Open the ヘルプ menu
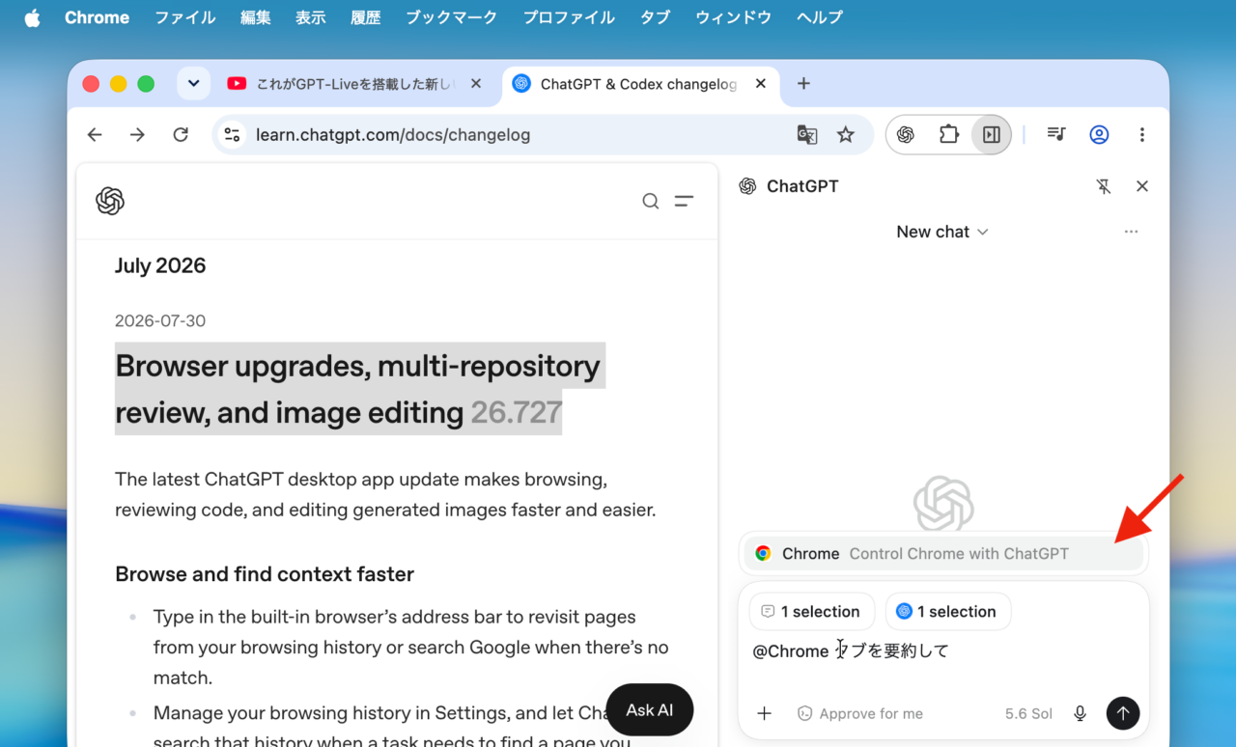 (820, 17)
